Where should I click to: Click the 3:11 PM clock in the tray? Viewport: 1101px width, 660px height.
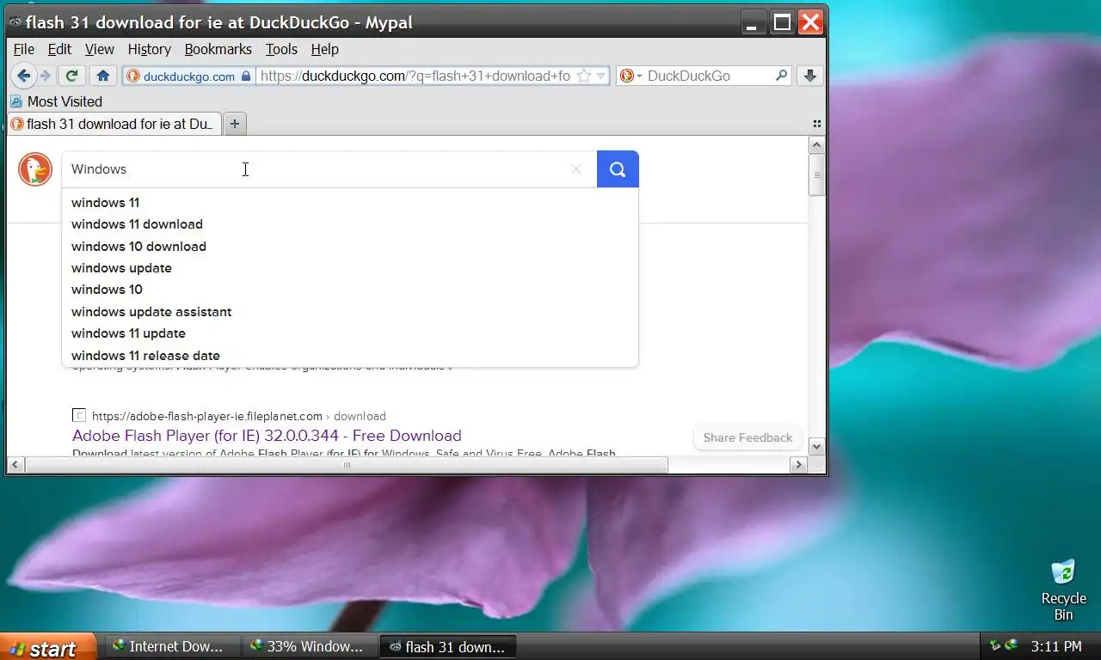1056,646
